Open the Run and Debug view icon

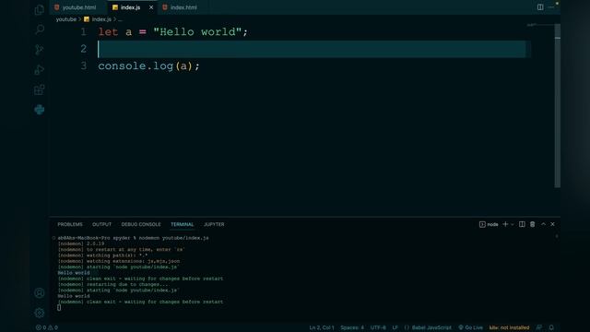coord(39,70)
